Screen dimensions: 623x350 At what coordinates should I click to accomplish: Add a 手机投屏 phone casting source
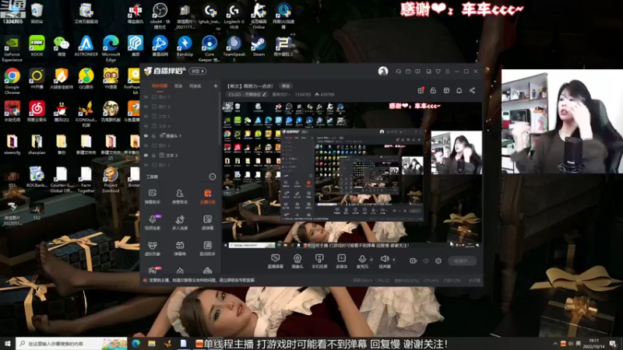click(x=319, y=261)
